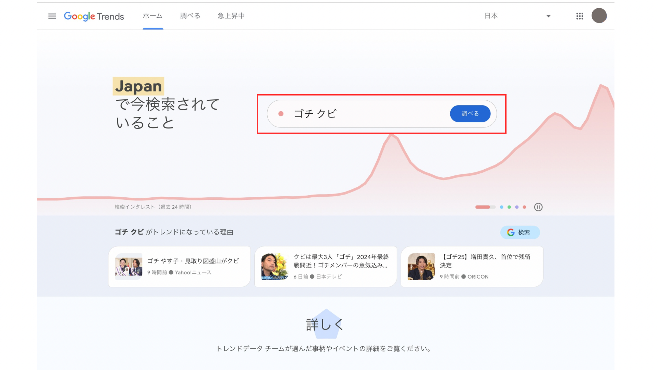Open the Google apps grid
Image resolution: width=658 pixels, height=370 pixels.
[580, 16]
